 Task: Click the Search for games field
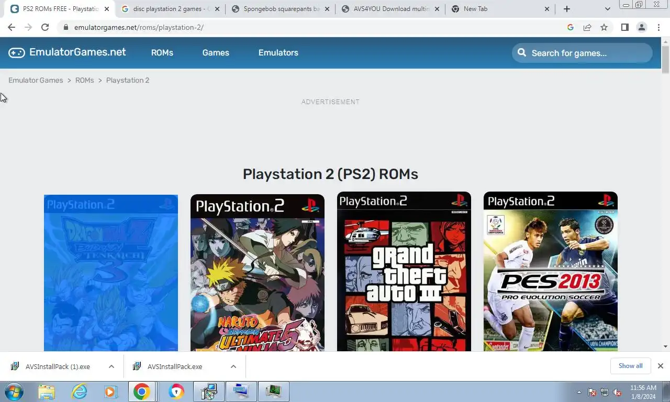tap(582, 53)
